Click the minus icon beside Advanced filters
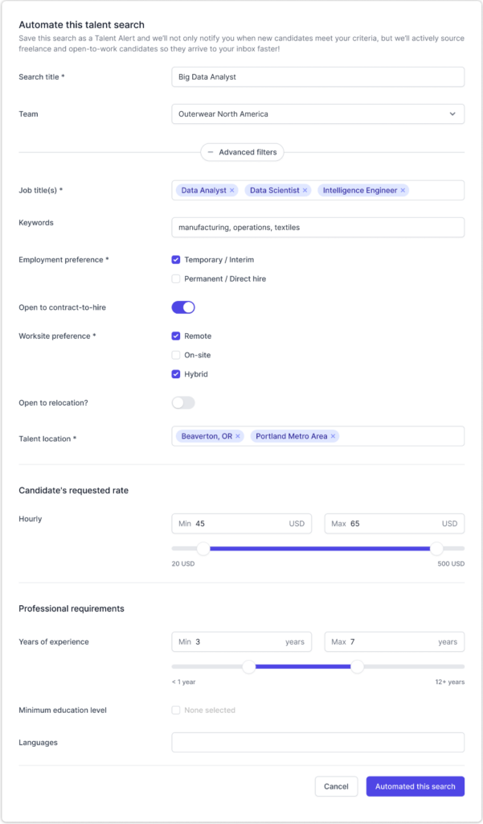This screenshot has width=483, height=824. (x=211, y=152)
